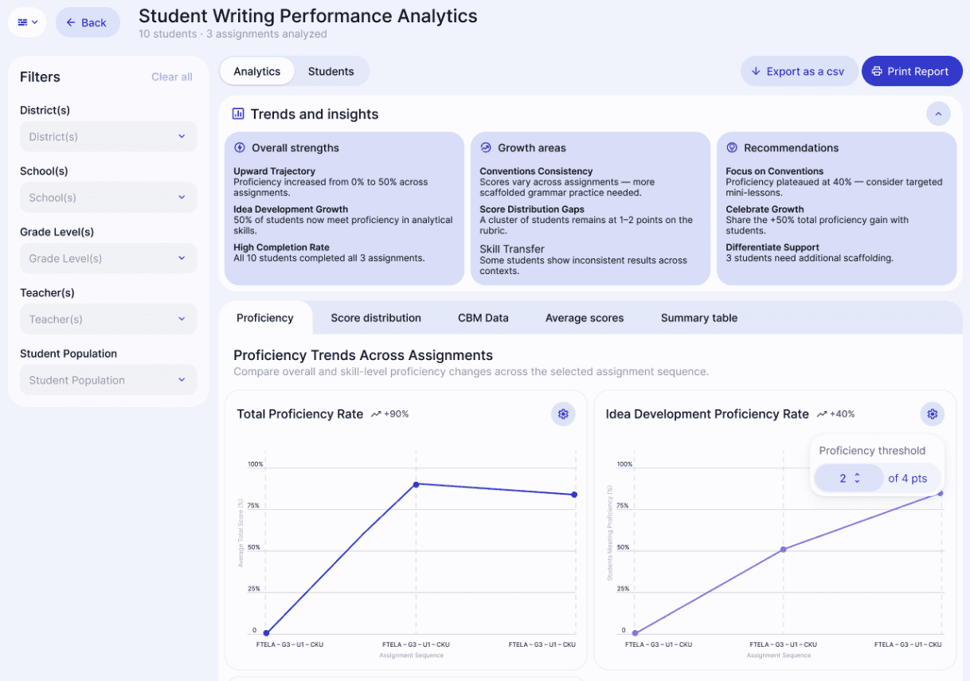Adjust the proficiency threshold stepper
The width and height of the screenshot is (970, 681).
tap(857, 478)
